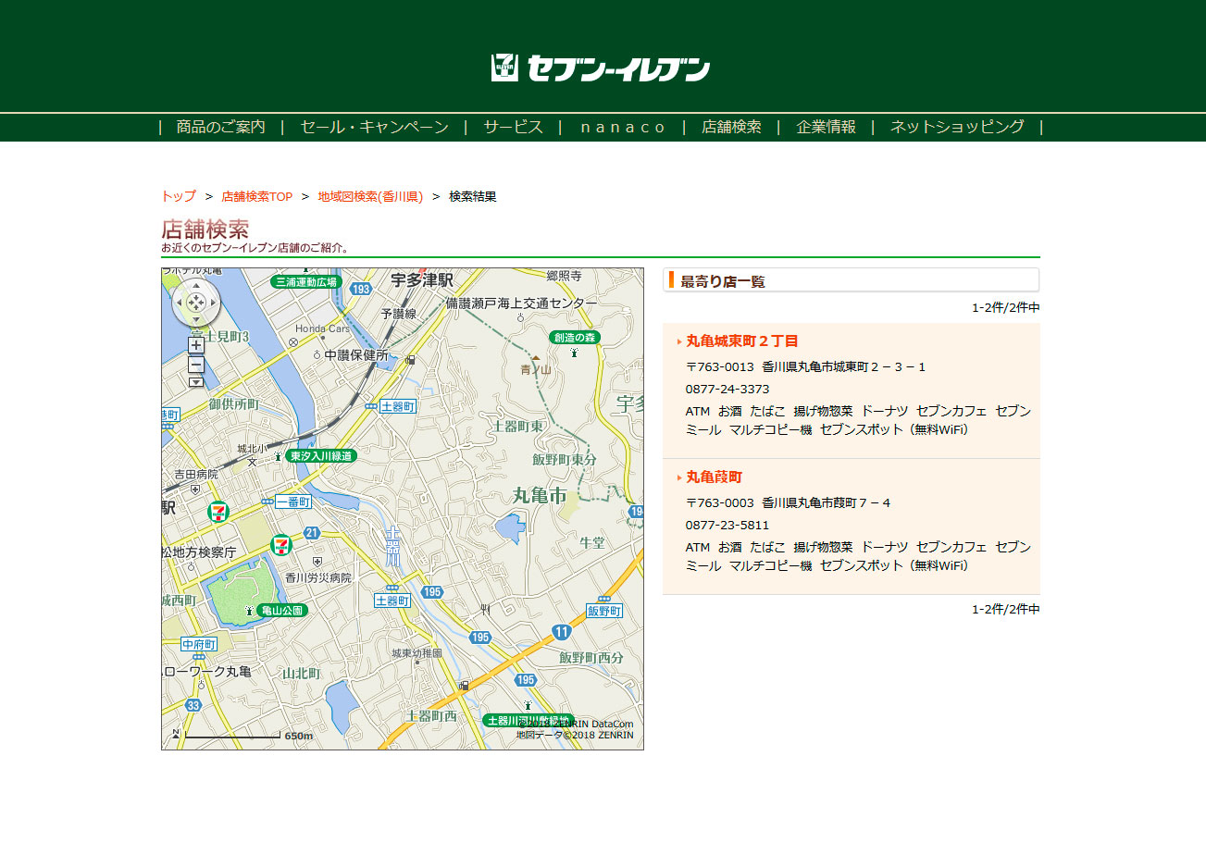Open the セール・キャンペーン menu
This screenshot has width=1206, height=855.
click(x=375, y=127)
